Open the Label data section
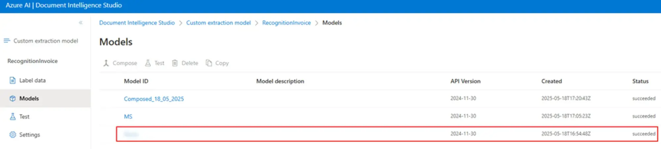Viewport: 661px width, 149px height. pos(32,80)
